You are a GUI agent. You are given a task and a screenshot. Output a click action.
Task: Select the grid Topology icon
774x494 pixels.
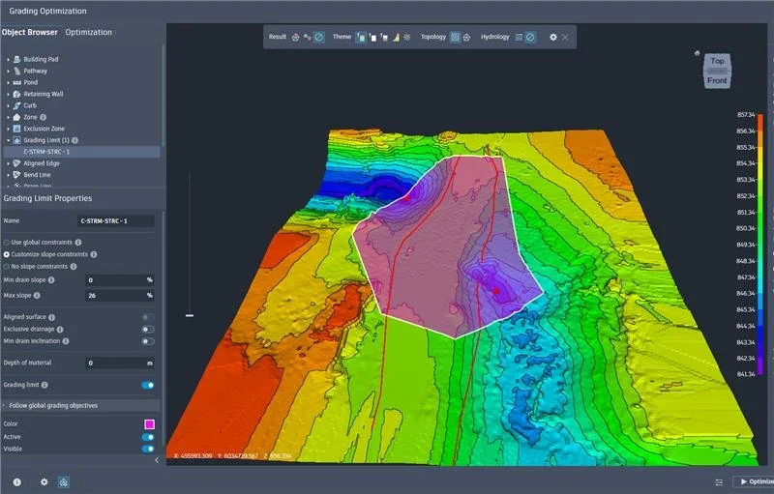click(x=455, y=37)
